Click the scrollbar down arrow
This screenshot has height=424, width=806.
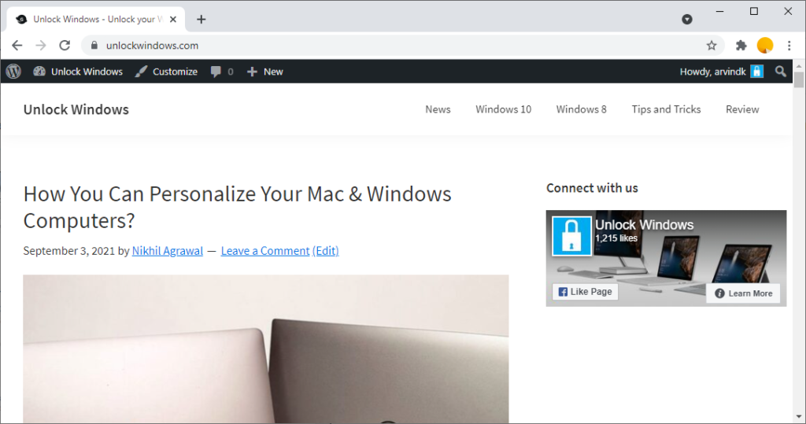[798, 417]
